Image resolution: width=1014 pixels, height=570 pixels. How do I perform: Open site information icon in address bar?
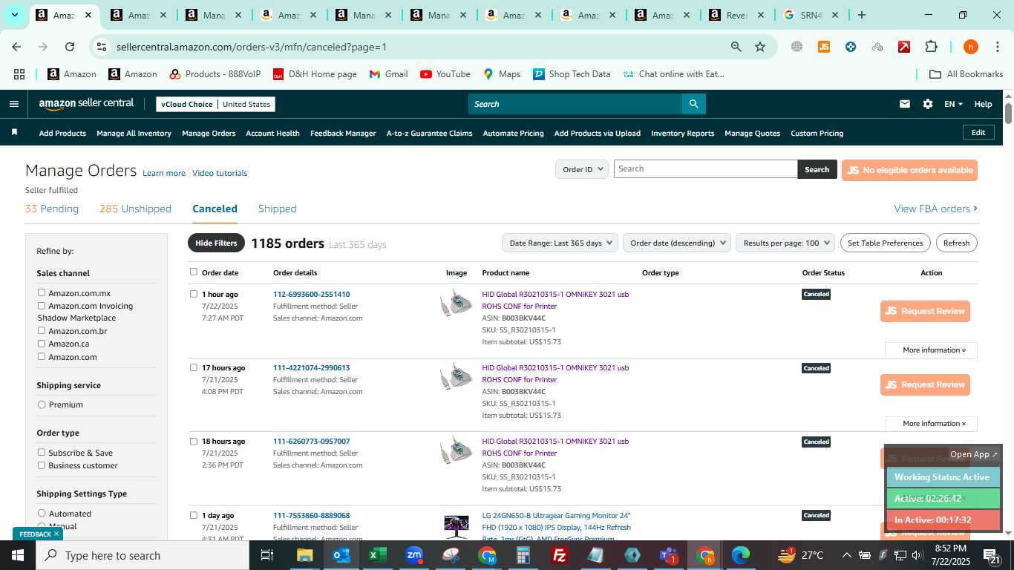102,47
